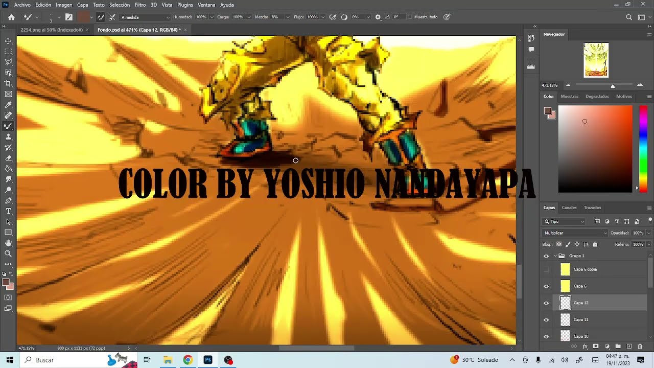This screenshot has width=654, height=368.
Task: Select the Mixer Brush tool in toolbar
Action: point(8,126)
